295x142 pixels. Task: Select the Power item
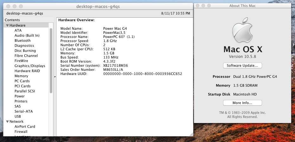pyautogui.click(x=20, y=96)
